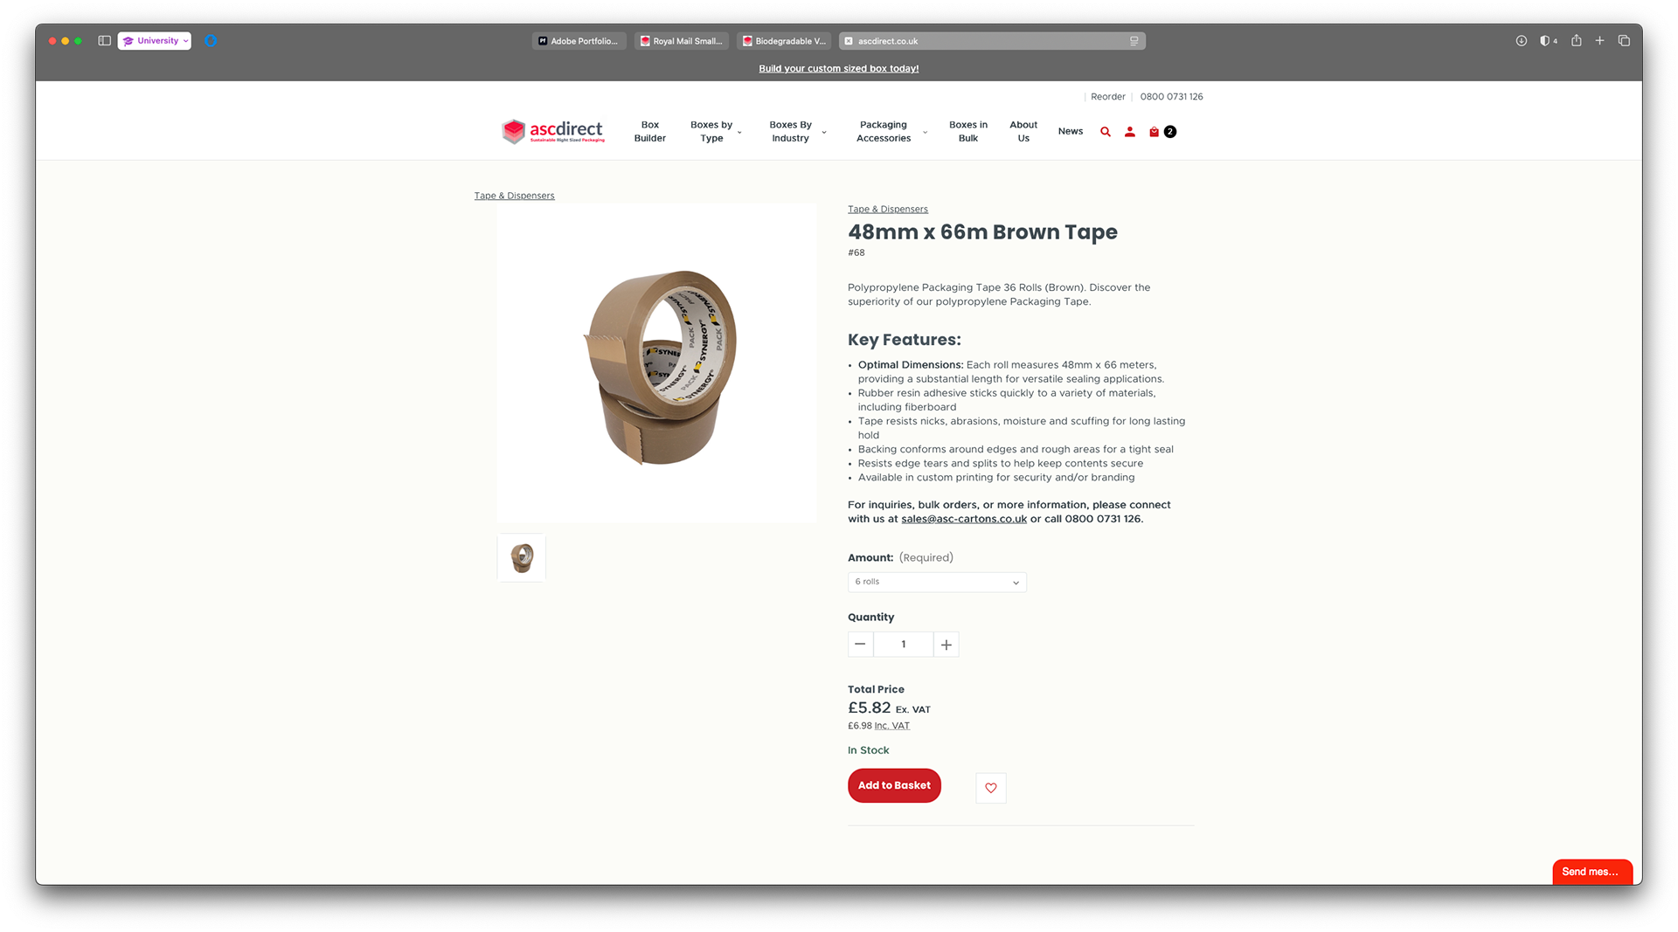1678x932 pixels.
Task: Open the shopping basket icon
Action: click(1154, 132)
